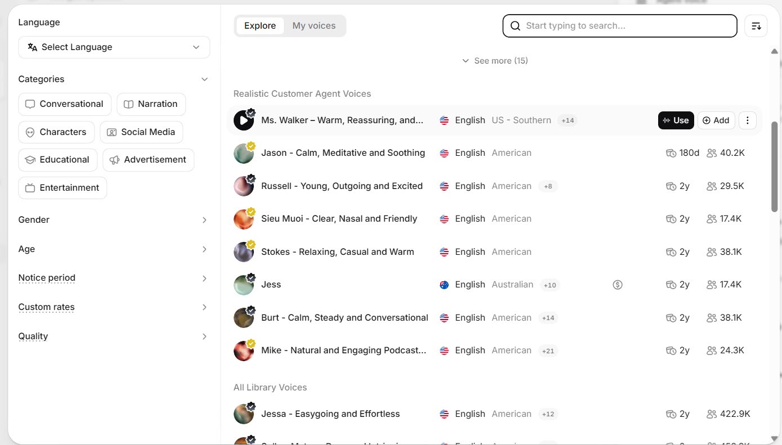Click Sieu Muoi's voice avatar

click(x=243, y=219)
